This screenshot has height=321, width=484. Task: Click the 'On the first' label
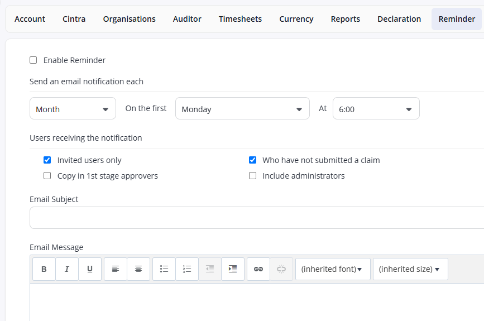(146, 108)
